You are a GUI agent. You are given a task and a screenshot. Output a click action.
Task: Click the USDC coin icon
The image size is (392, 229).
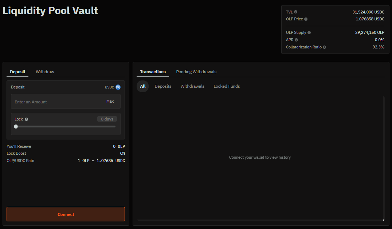(x=118, y=87)
